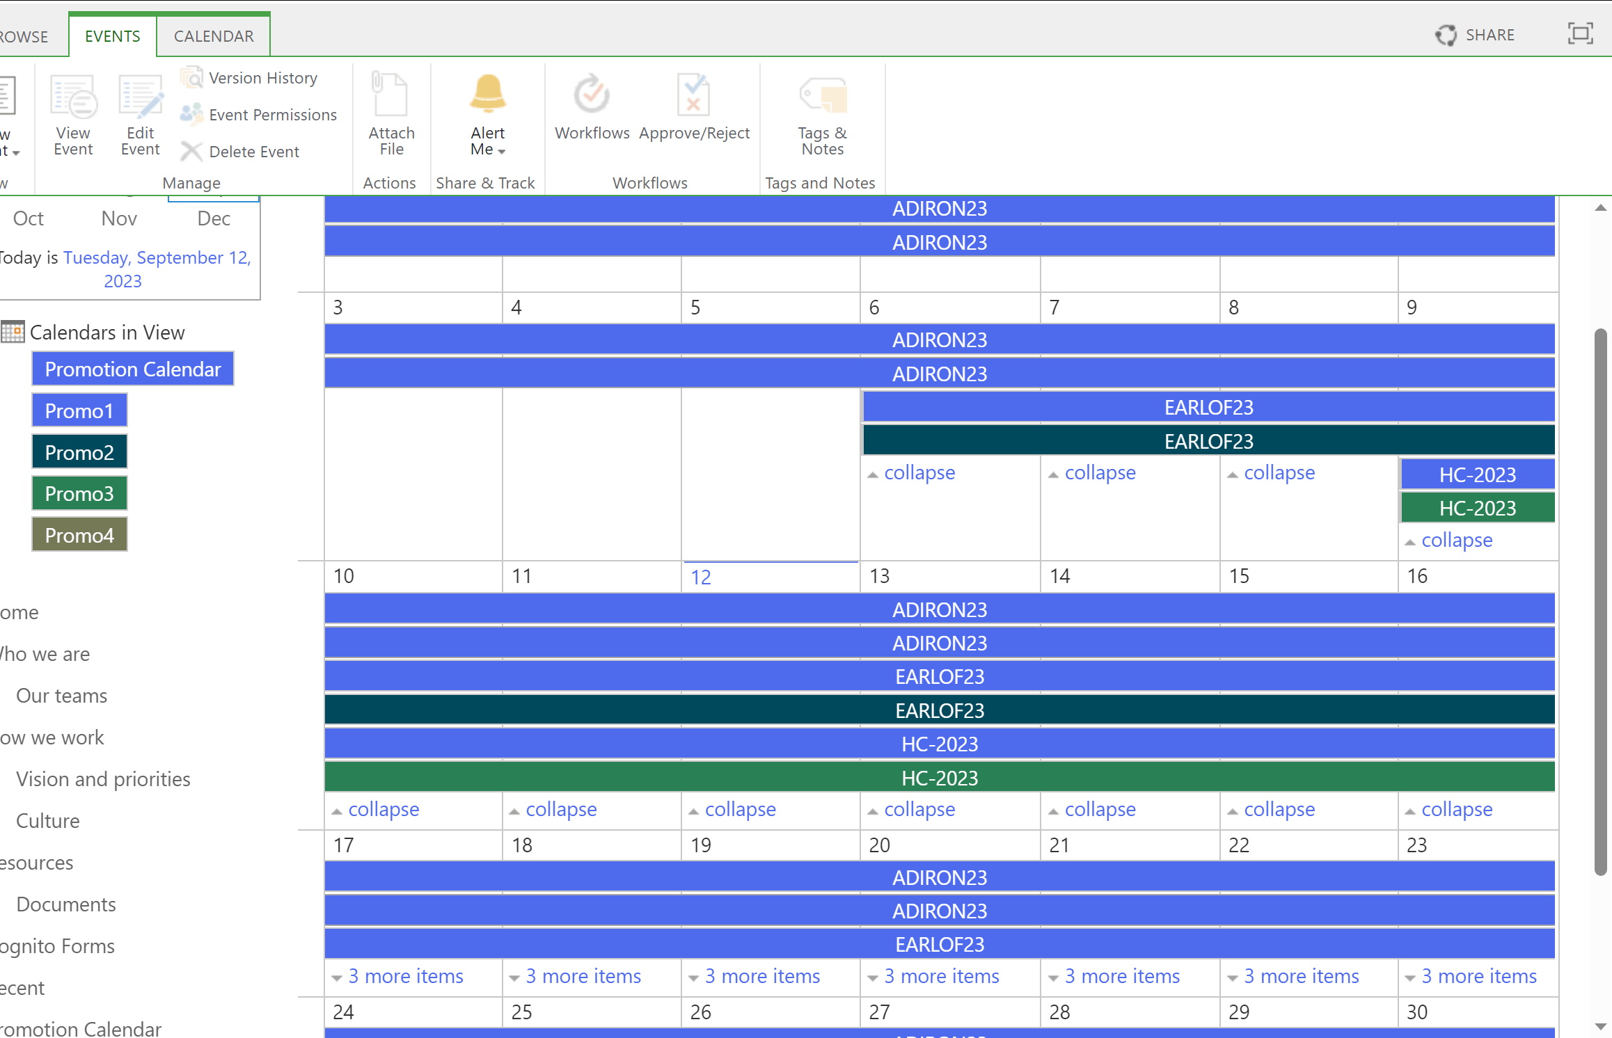Click the Approve/Reject icon
The width and height of the screenshot is (1612, 1038).
693,96
